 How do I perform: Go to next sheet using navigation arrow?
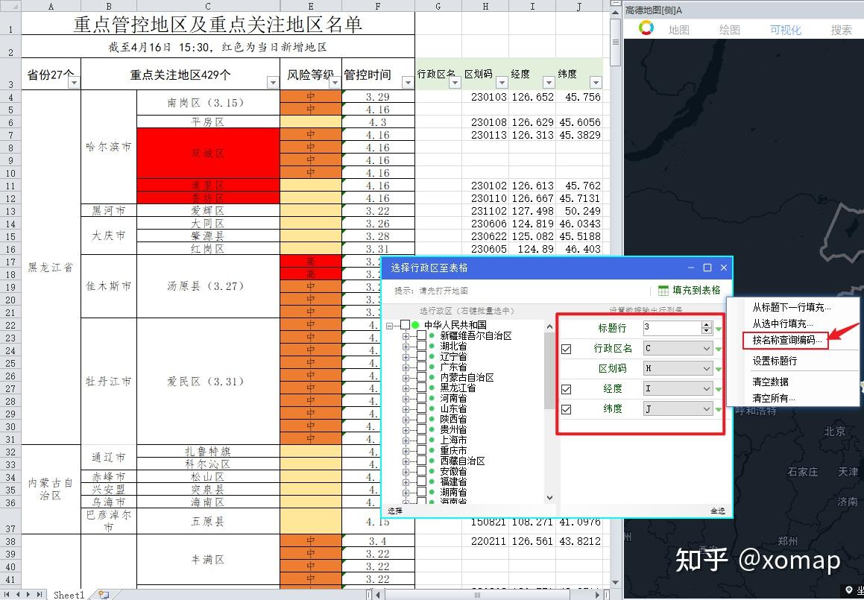click(28, 595)
